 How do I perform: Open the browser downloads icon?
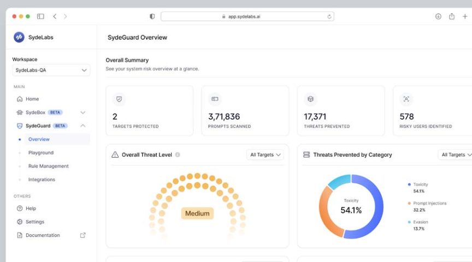coord(438,16)
